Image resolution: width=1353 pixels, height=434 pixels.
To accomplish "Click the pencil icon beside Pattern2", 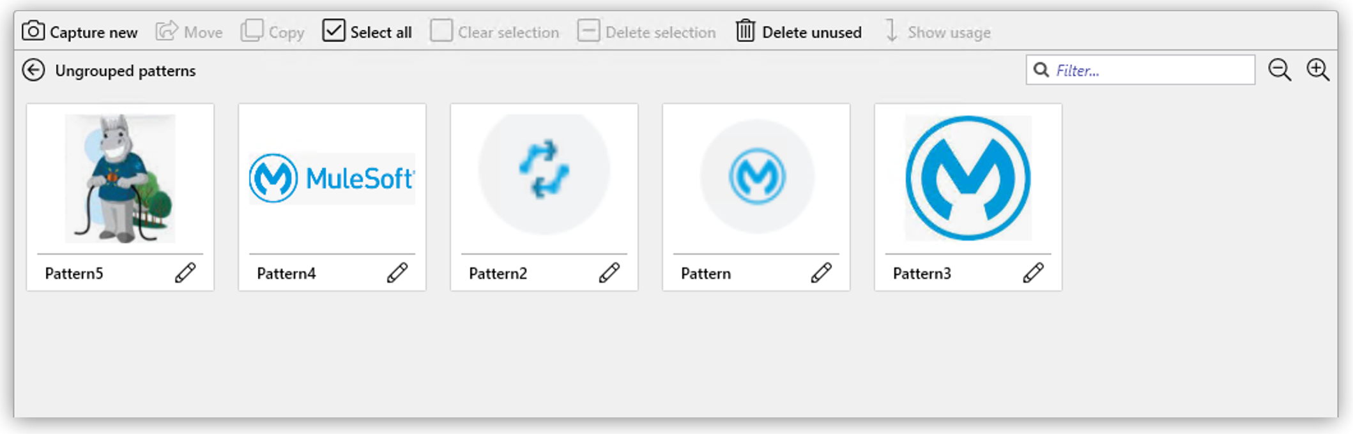I will pos(609,273).
